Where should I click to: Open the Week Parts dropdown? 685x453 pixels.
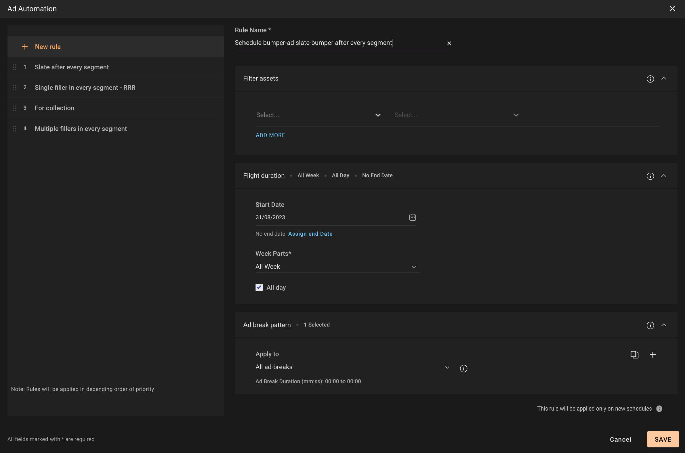[336, 267]
